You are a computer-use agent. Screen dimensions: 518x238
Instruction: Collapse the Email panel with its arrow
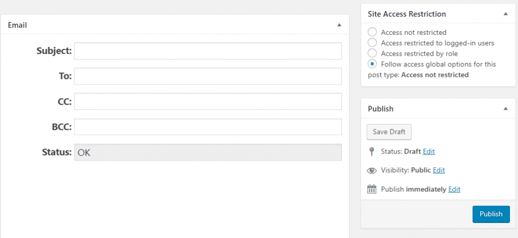[339, 25]
